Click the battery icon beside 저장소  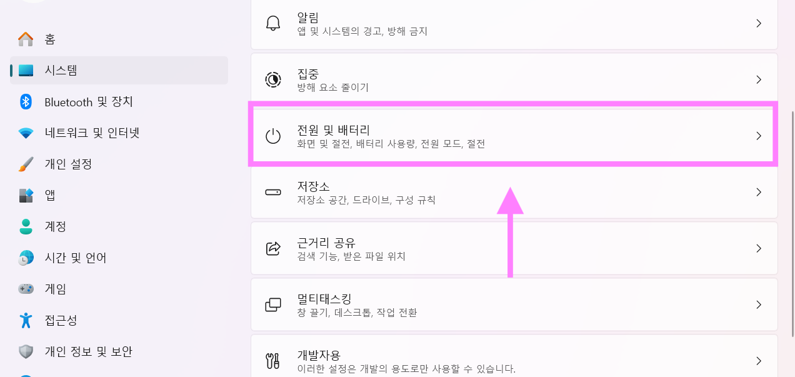[x=272, y=192]
